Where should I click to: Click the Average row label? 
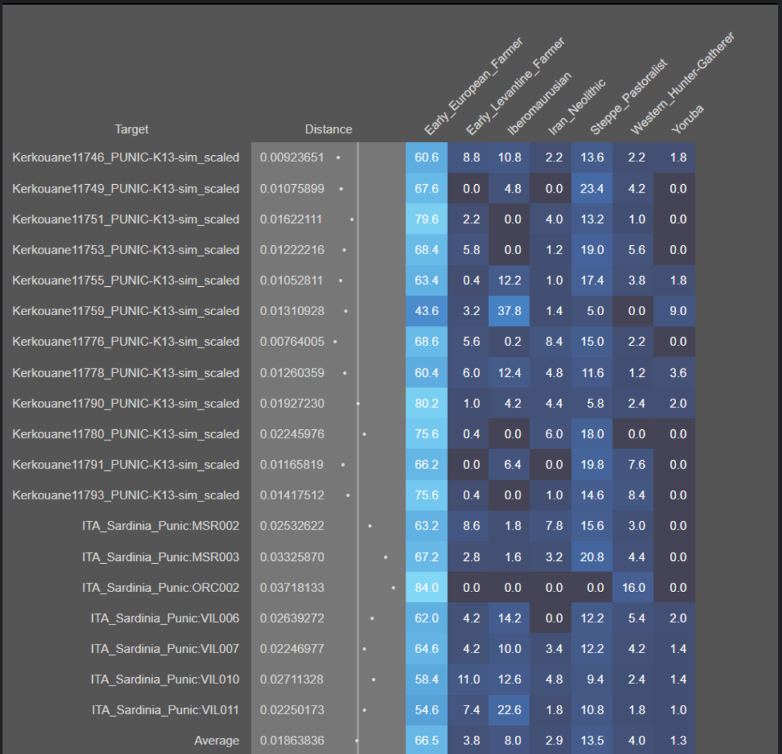(x=216, y=741)
